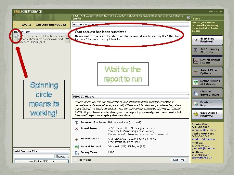Click the maximize icon in the report title bar
Screen dimensions: 234x175
[188, 17]
